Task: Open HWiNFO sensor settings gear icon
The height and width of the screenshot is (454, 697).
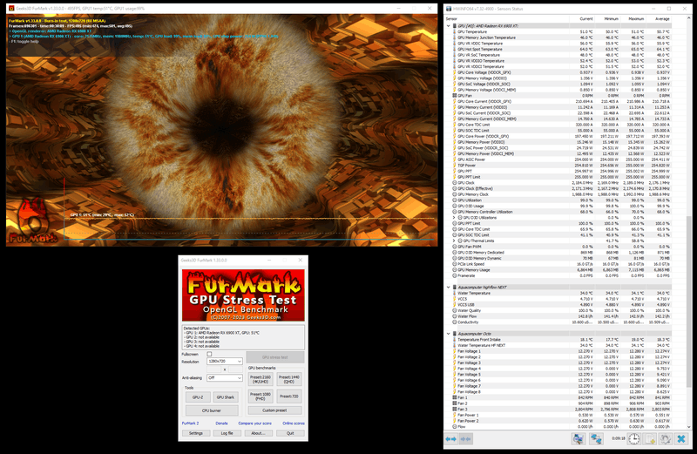Action: [666, 439]
